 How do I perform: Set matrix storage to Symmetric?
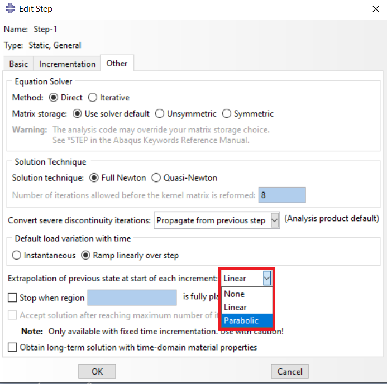[x=227, y=114]
